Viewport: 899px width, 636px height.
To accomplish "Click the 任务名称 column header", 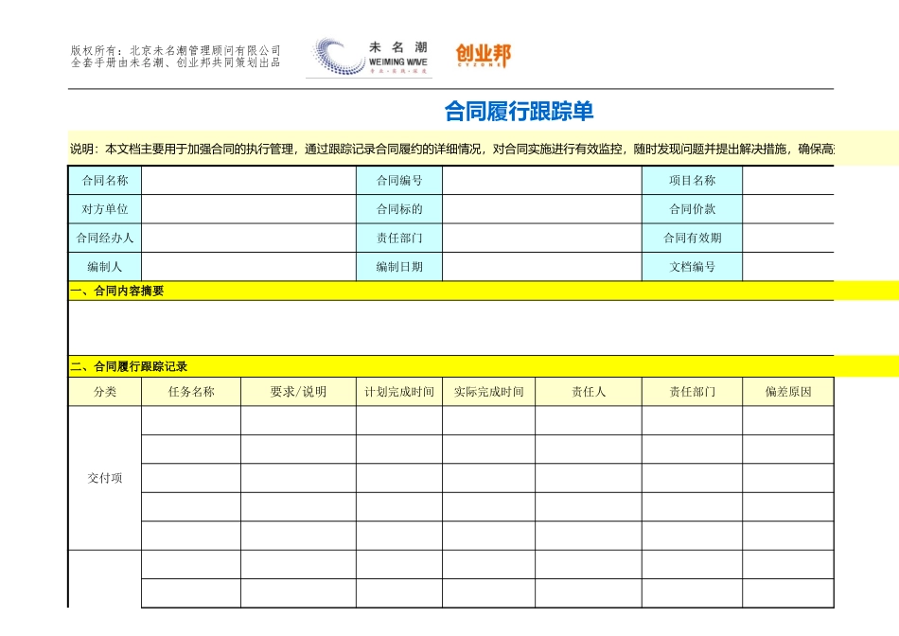I will [x=190, y=390].
